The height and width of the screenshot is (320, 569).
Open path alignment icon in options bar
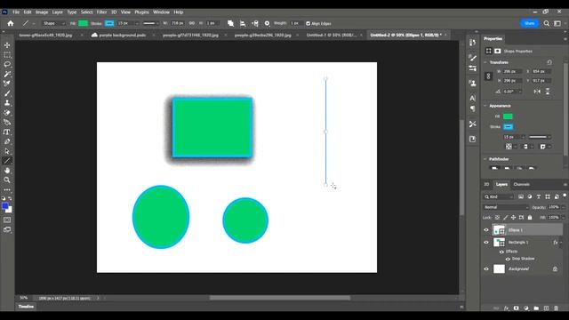[243, 23]
